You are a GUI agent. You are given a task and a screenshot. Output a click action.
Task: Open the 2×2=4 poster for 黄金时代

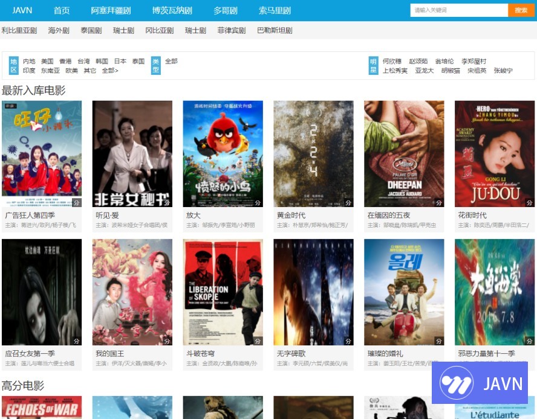pos(313,153)
